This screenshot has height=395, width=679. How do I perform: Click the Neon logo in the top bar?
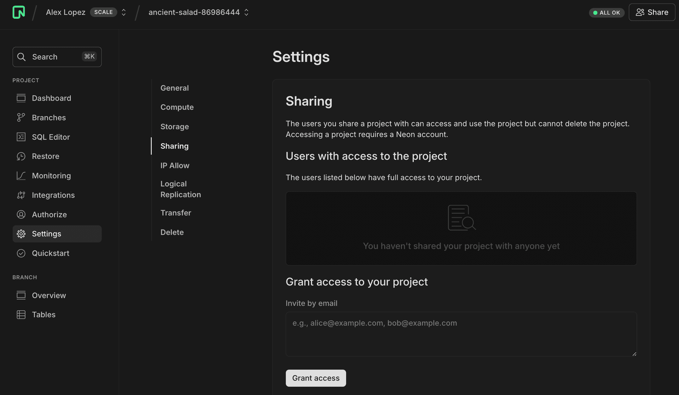(x=19, y=12)
